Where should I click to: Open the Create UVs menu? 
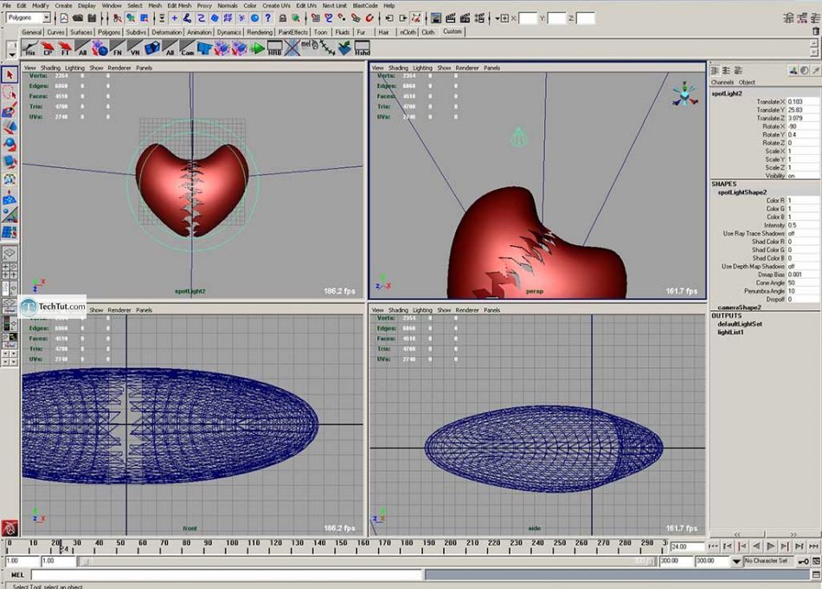coord(276,5)
